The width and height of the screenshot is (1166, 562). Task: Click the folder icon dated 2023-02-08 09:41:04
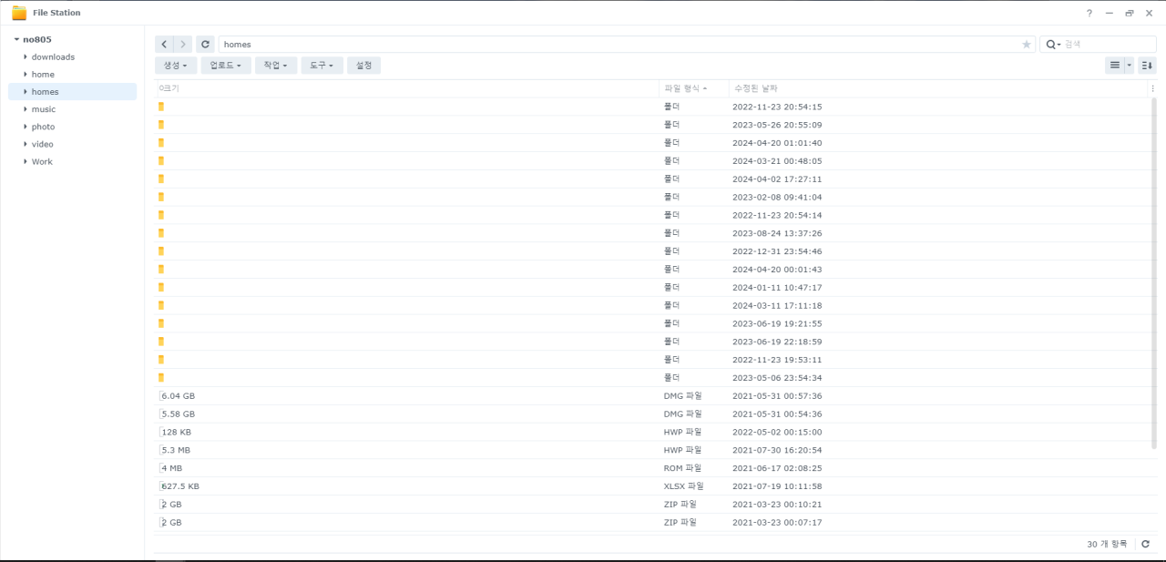161,197
